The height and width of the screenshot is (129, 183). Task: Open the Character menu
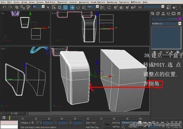point(62,2)
